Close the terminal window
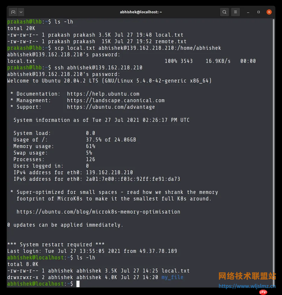Viewport: 282px width, 295px height. pos(269,12)
